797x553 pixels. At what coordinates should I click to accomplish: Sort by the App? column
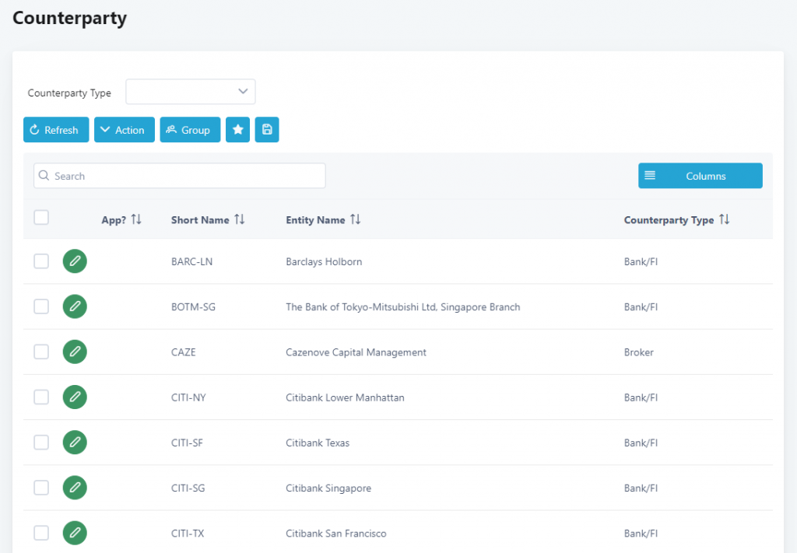point(136,220)
